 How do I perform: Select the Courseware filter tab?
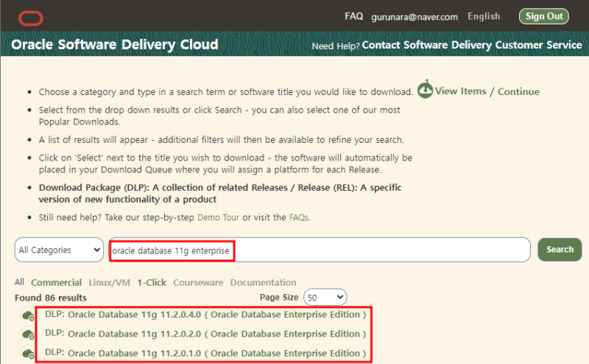198,282
